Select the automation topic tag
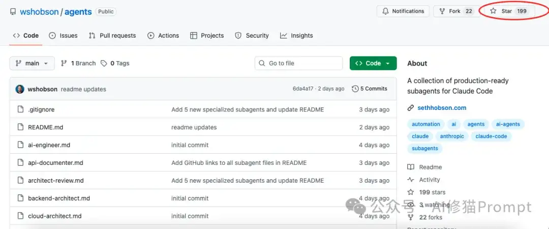549x229 pixels. pyautogui.click(x=426, y=124)
